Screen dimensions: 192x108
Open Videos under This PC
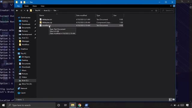pos(24,77)
